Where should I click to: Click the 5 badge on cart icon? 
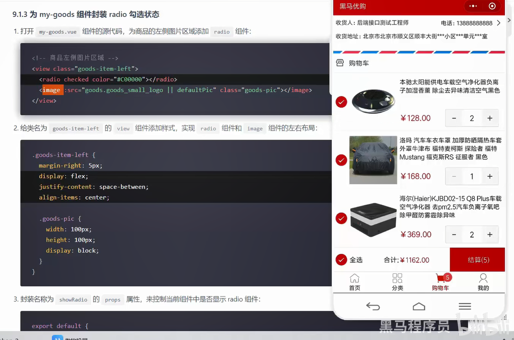pos(447,277)
